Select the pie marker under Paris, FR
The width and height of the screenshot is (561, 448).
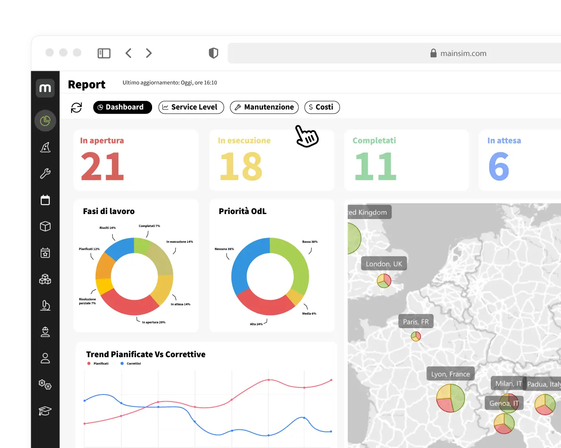pos(416,336)
